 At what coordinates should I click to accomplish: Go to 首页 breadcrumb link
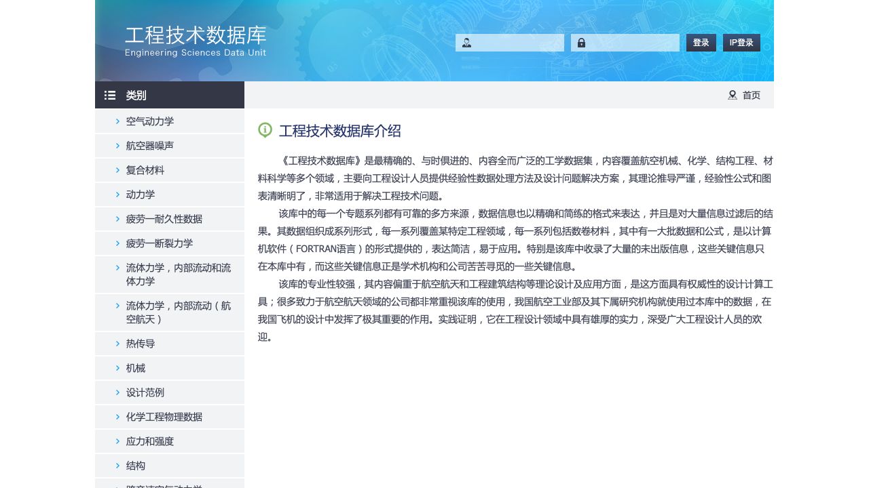point(752,96)
